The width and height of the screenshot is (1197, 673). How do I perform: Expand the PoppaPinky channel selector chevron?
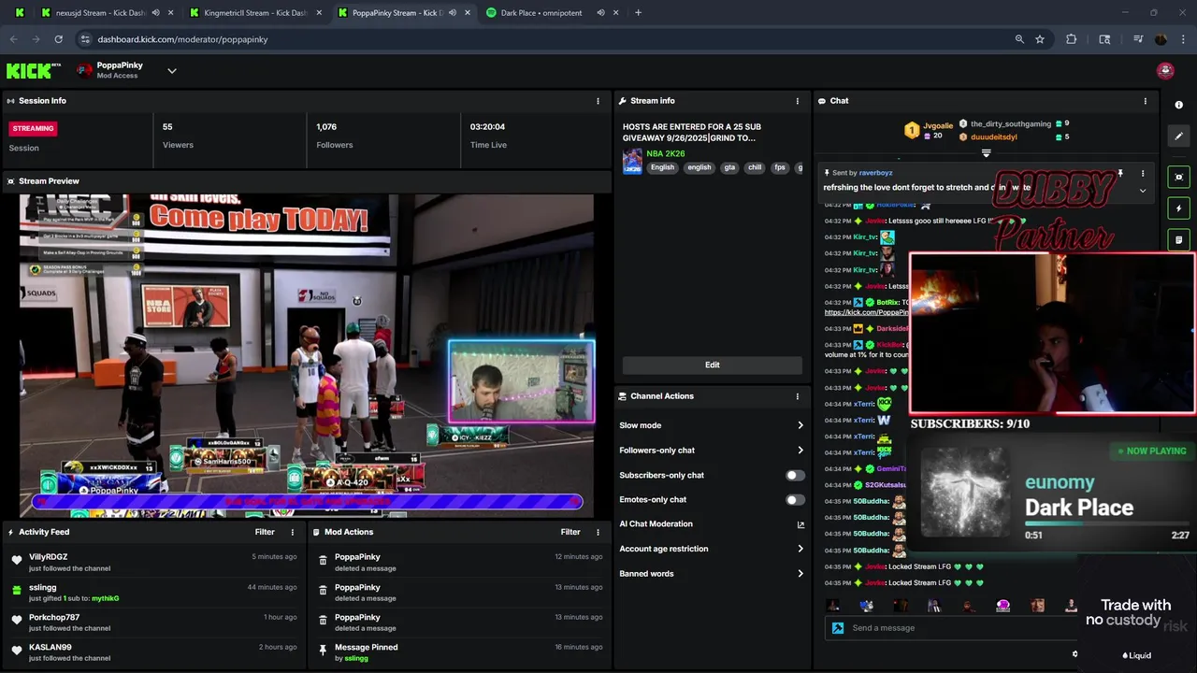pos(171,71)
